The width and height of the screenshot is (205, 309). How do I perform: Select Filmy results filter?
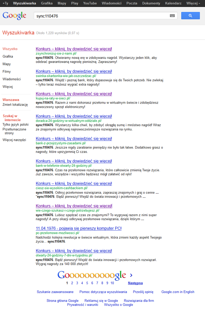[x=6, y=72]
